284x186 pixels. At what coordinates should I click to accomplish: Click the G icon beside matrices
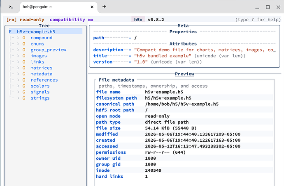[x=24, y=68]
